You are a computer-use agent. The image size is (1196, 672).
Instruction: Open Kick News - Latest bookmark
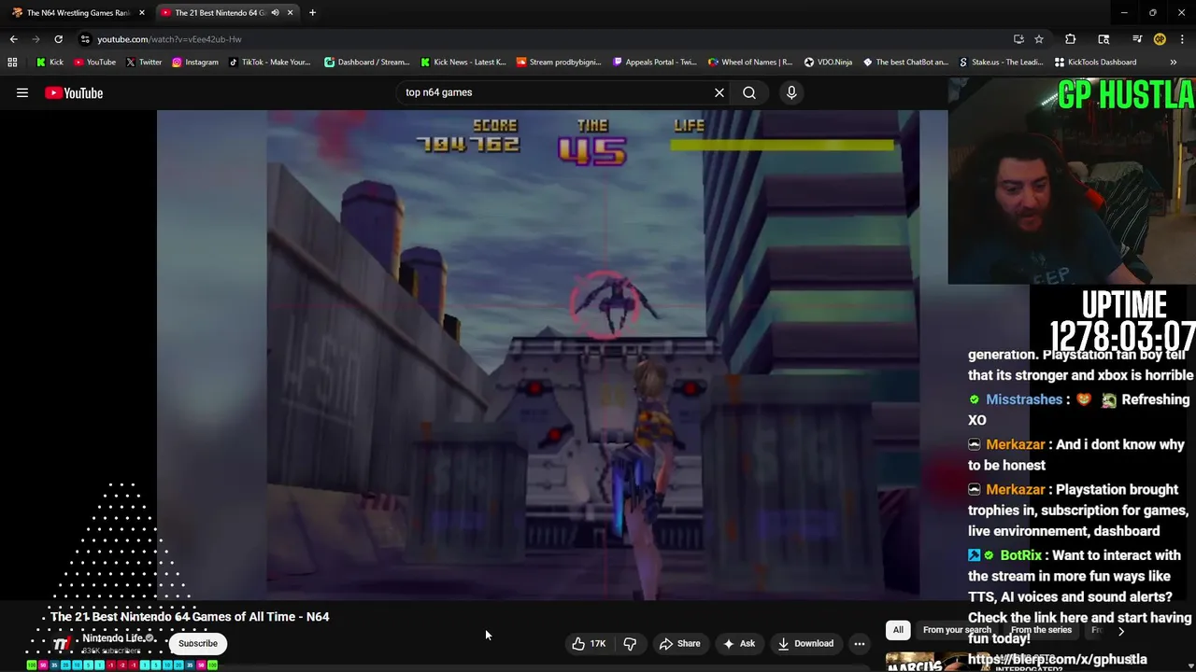pos(463,63)
